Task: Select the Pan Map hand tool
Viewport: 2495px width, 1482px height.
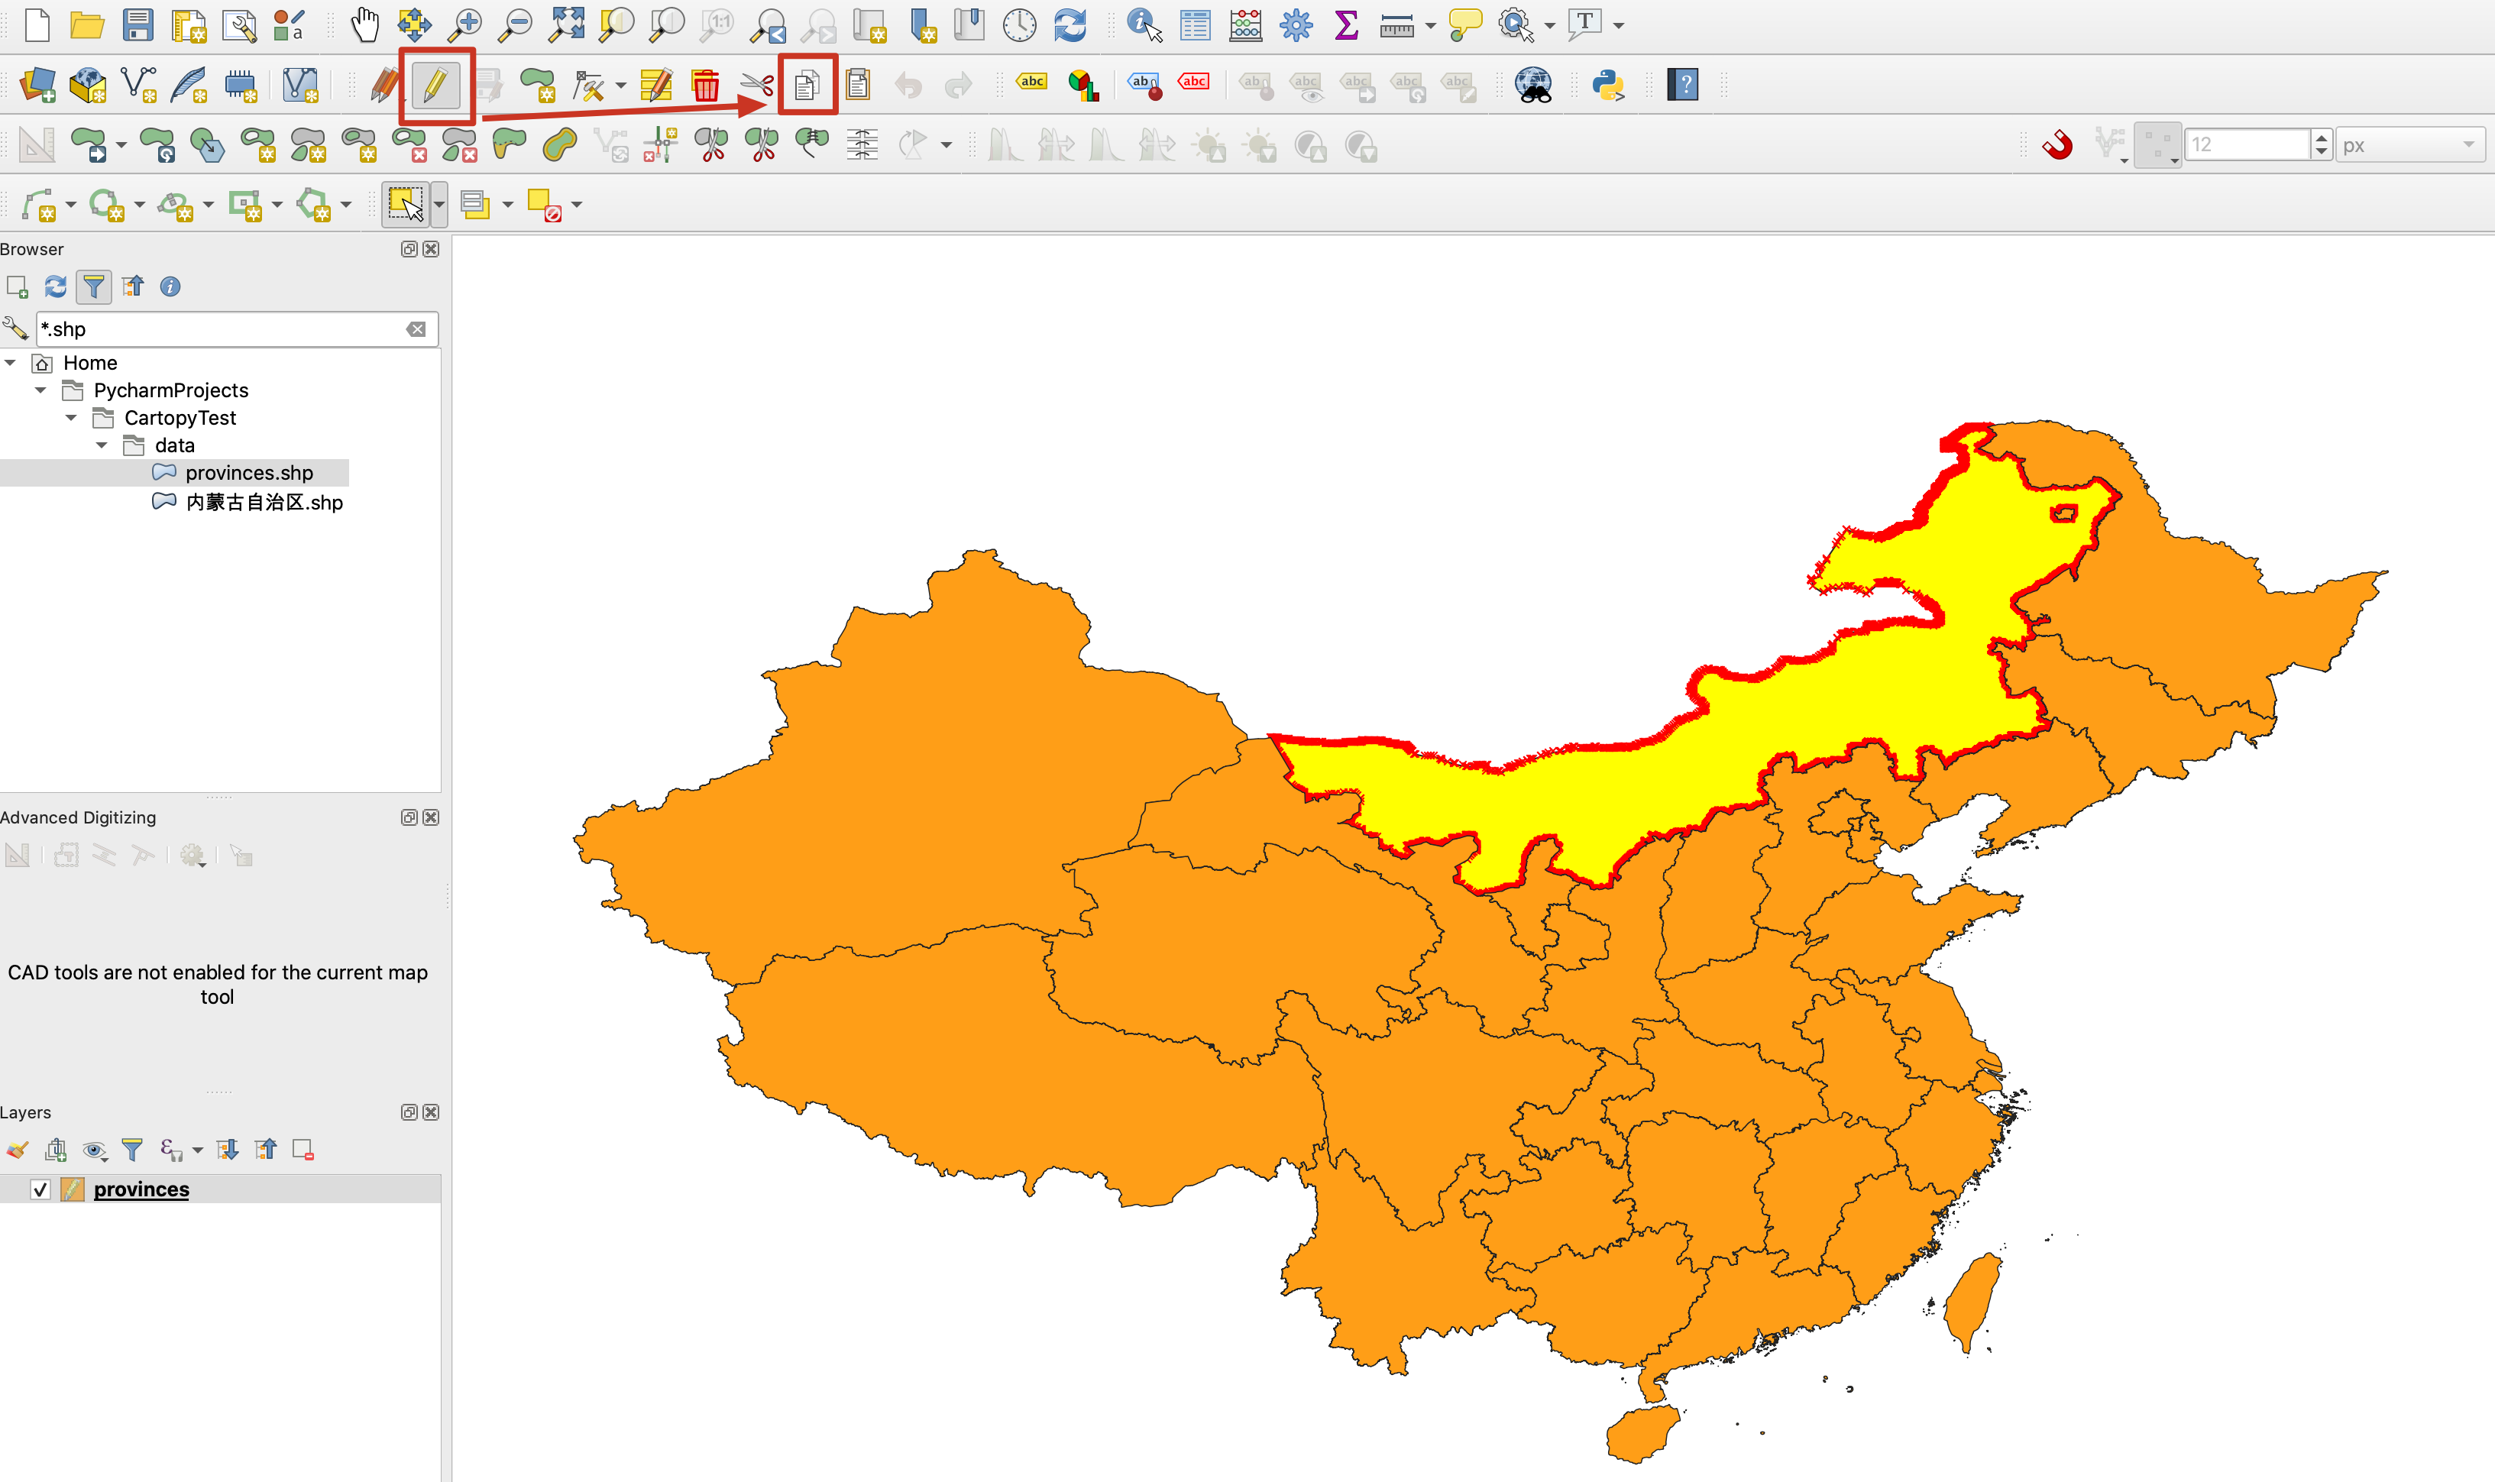Action: coord(364,25)
